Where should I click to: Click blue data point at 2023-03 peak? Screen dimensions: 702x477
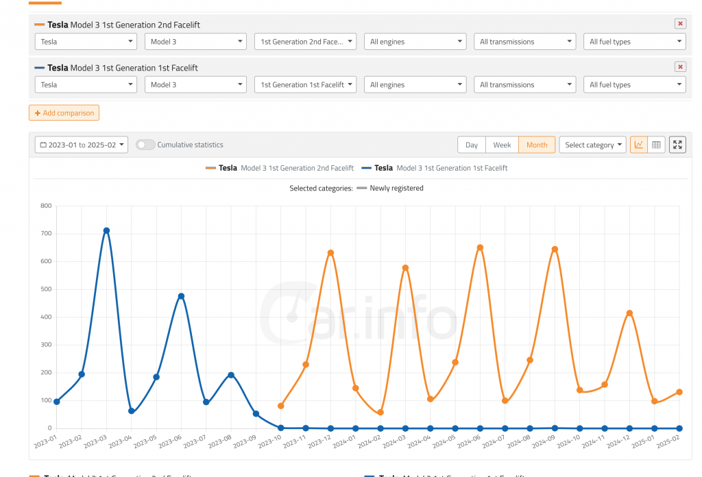point(106,231)
